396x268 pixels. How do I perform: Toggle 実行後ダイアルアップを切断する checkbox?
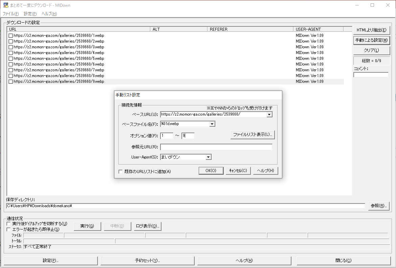[x=8, y=224]
